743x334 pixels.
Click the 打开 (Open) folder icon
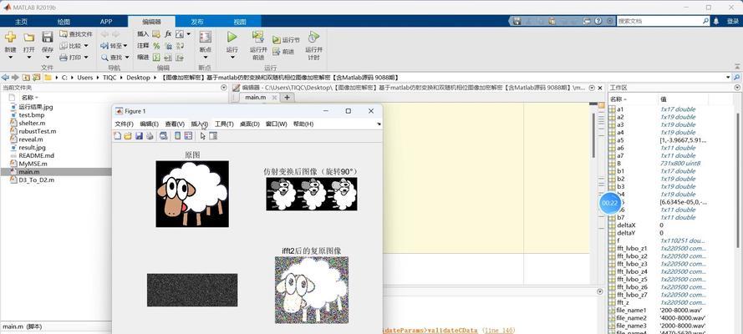(x=29, y=37)
